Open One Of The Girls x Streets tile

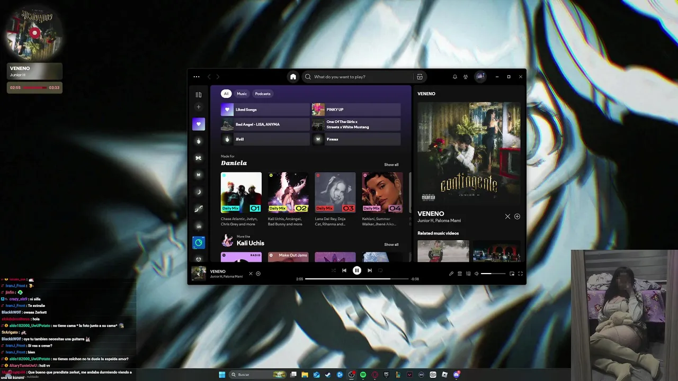(356, 124)
